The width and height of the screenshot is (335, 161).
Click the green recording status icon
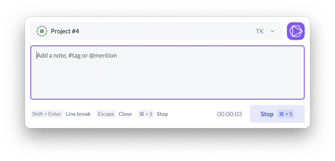[42, 31]
